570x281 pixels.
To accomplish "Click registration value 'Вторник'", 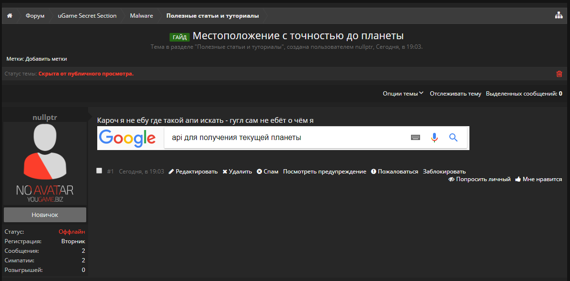I will coord(73,241).
